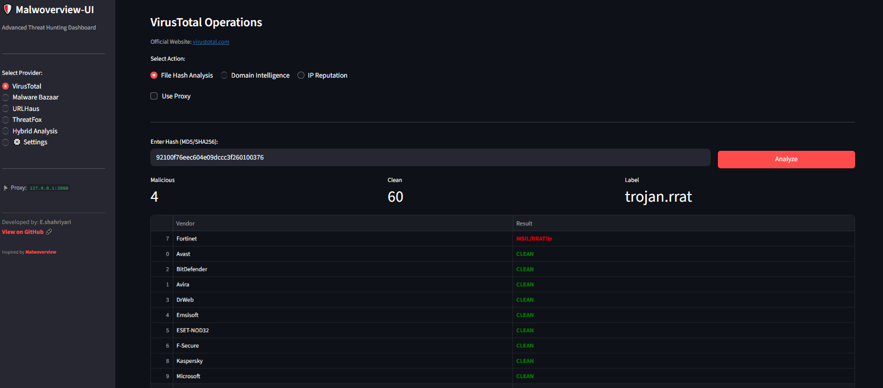Click the Avast vendor row
Screen dimensions: 883x388
tap(343, 254)
